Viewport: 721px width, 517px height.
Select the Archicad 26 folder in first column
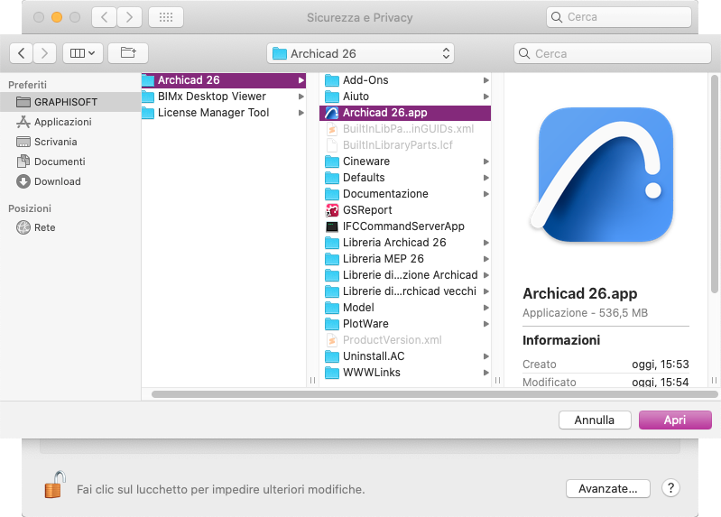coord(224,80)
